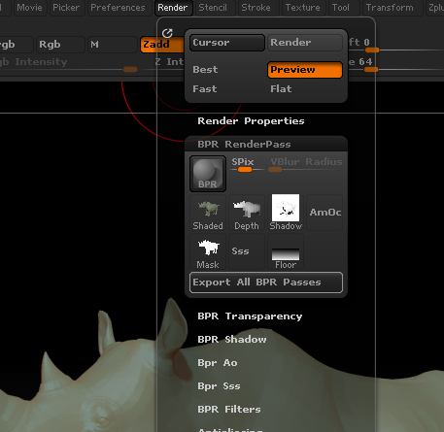Open the Stencil menu
The image size is (444, 432).
coord(213,8)
